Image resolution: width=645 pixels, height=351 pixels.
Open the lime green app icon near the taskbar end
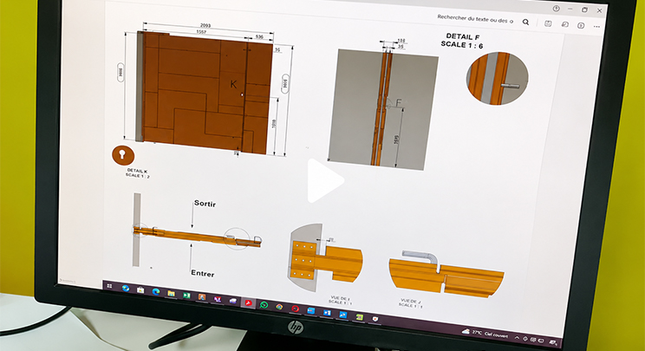click(360, 317)
